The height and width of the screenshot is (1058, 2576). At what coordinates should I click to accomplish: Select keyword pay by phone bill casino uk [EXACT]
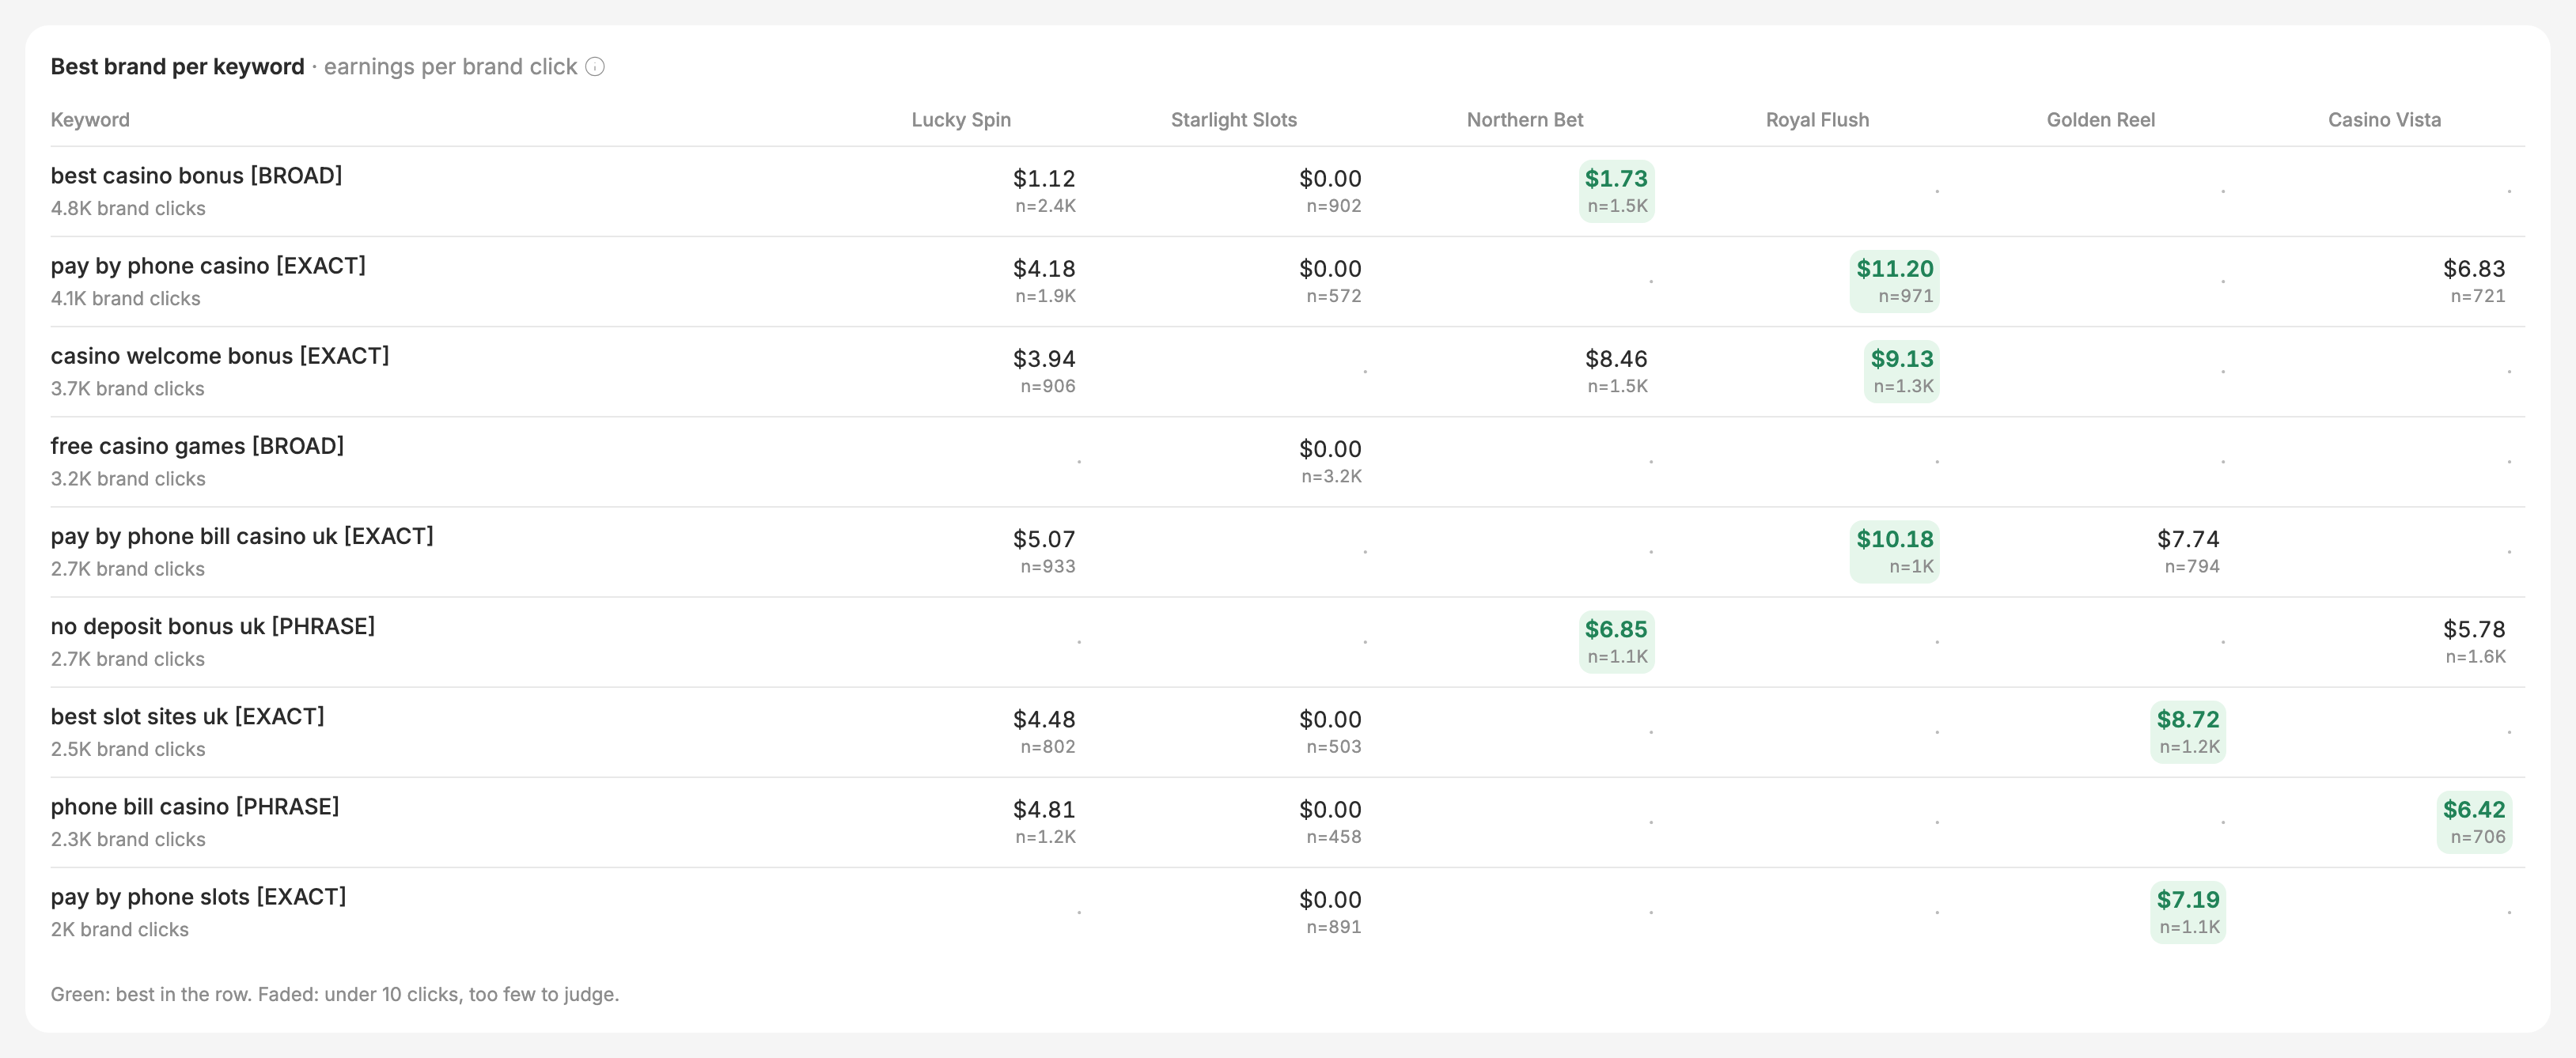point(242,536)
